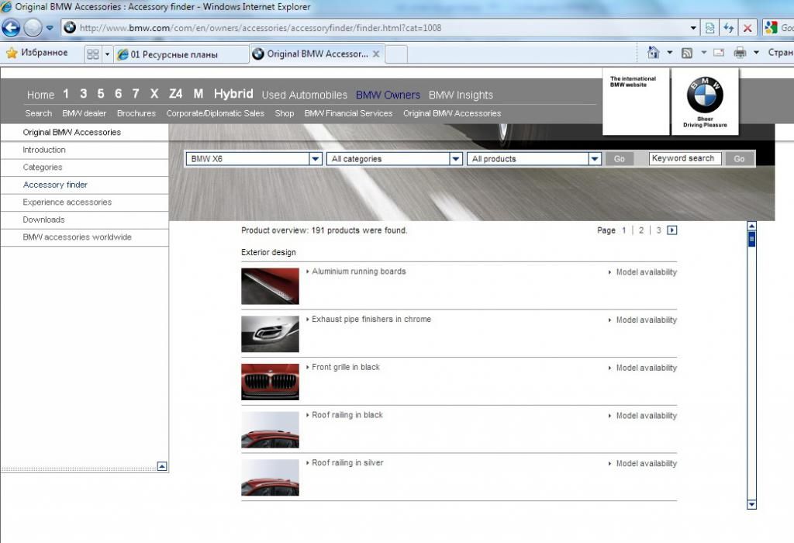Image resolution: width=794 pixels, height=543 pixels.
Task: Click the sidebar collapse arrow icon
Action: coord(162,466)
